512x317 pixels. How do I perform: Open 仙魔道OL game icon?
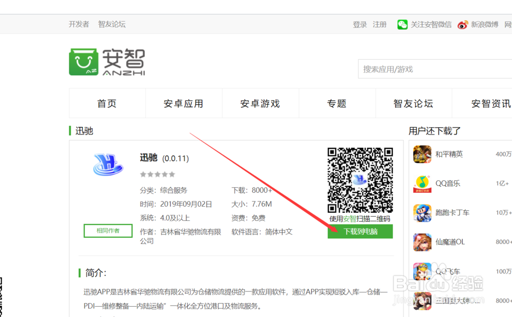point(422,242)
